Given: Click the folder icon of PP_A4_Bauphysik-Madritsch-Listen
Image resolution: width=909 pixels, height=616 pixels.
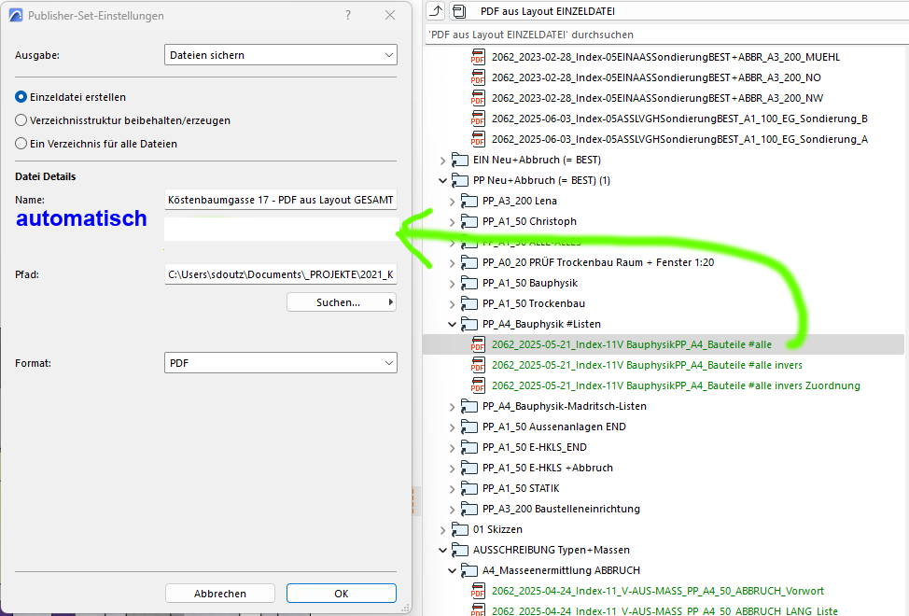Looking at the screenshot, I should [469, 406].
